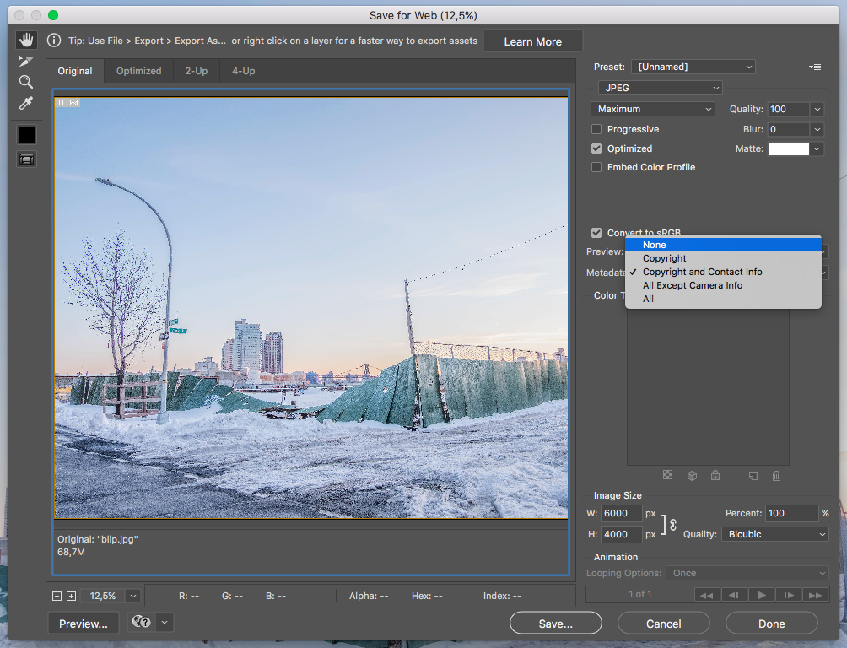This screenshot has height=648, width=847.
Task: Select the Zoom tool
Action: (x=25, y=81)
